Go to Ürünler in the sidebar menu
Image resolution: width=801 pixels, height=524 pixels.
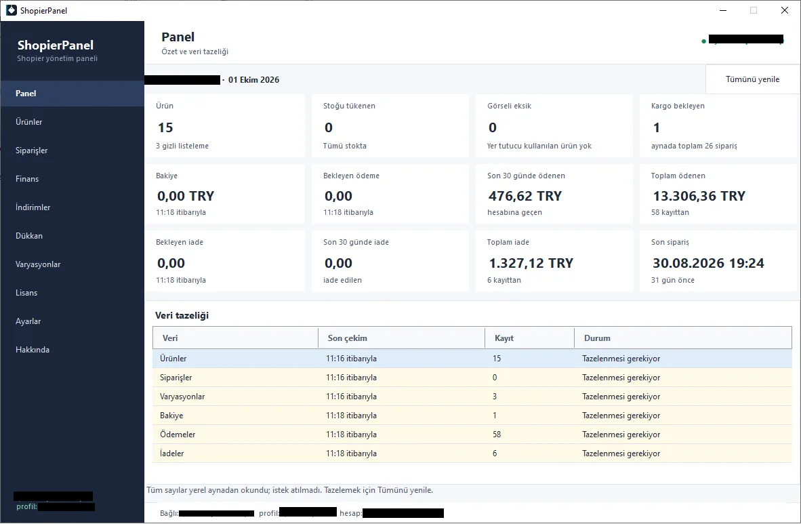tap(72, 122)
